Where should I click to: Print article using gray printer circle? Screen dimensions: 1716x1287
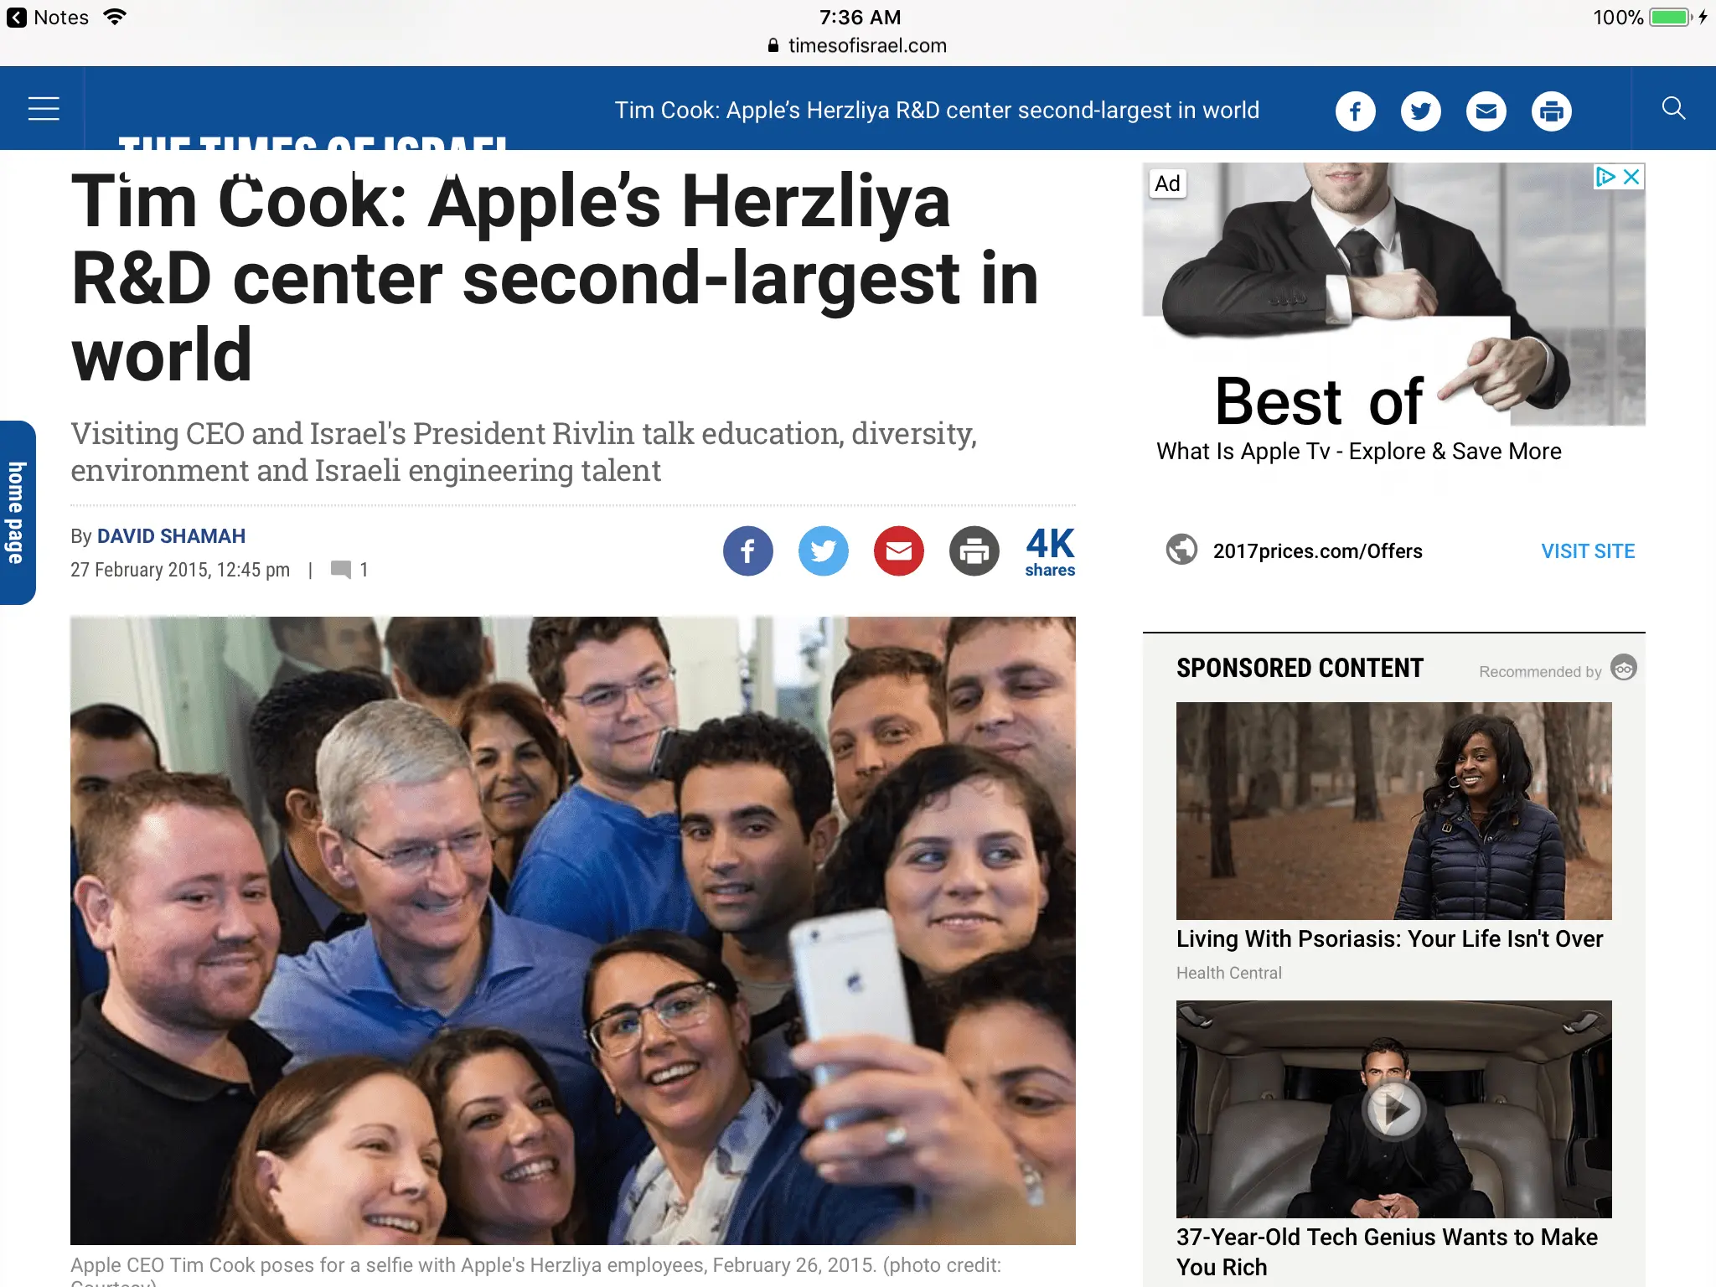974,550
